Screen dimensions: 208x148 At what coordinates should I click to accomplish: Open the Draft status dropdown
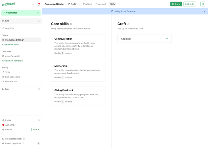click(73, 4)
